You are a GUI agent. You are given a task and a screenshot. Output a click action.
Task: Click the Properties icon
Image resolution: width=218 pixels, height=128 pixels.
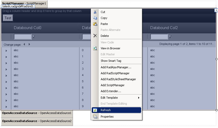pyautogui.click(x=95, y=117)
